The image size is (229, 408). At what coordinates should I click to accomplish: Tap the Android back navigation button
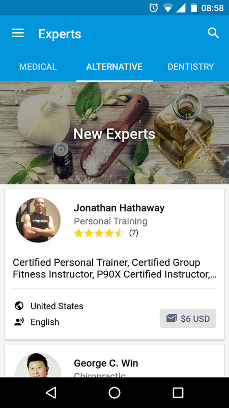(x=51, y=393)
